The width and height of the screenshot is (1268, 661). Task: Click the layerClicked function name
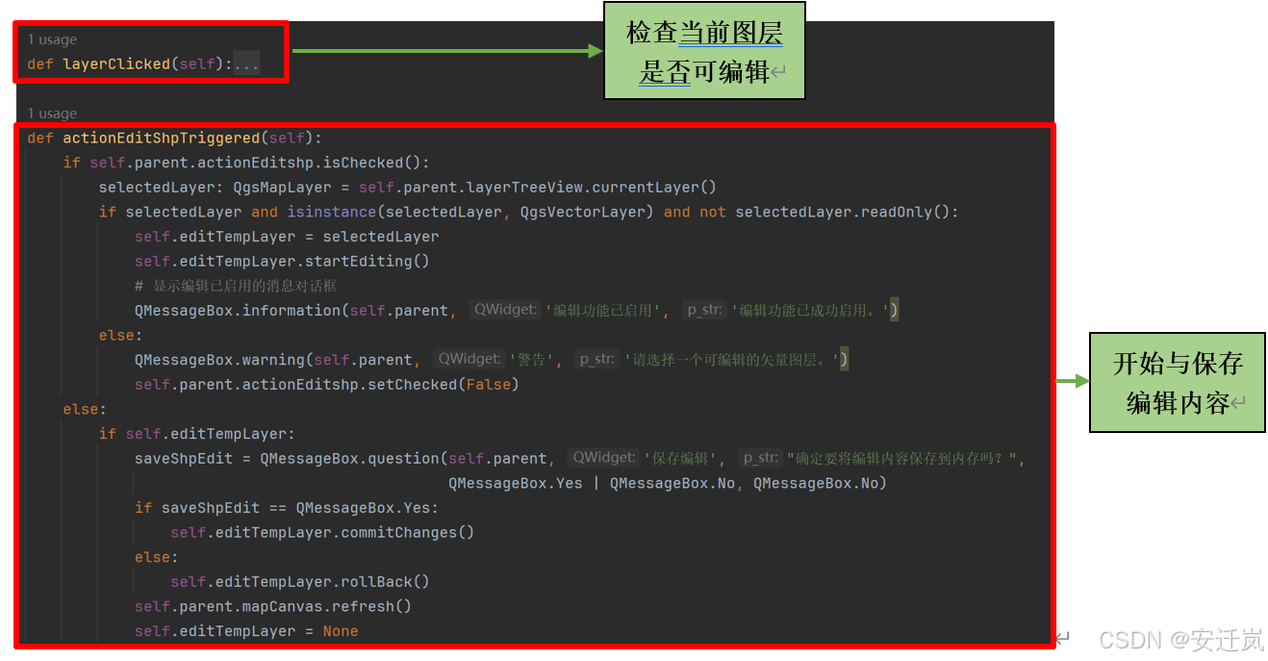(116, 64)
